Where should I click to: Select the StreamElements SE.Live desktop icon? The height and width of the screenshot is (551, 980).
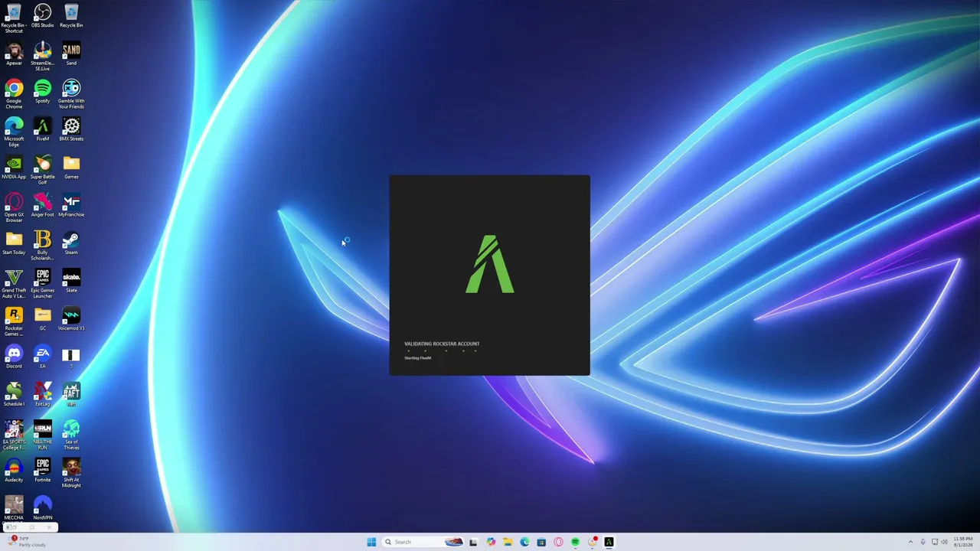[x=43, y=57]
